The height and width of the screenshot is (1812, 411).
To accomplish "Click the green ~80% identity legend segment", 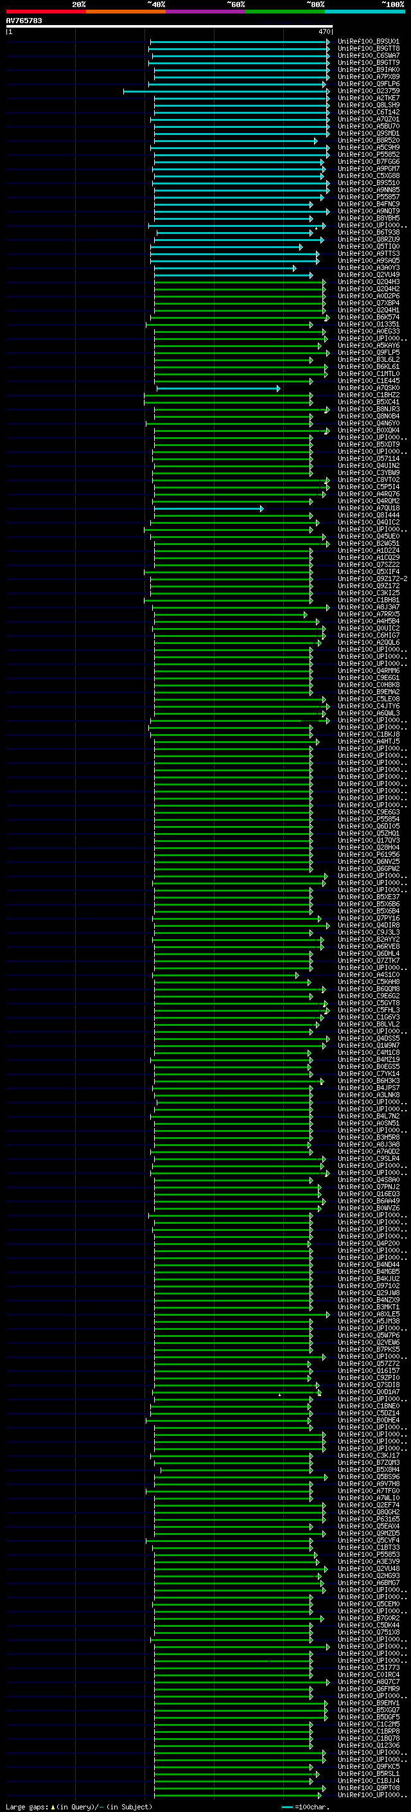I will (x=285, y=12).
